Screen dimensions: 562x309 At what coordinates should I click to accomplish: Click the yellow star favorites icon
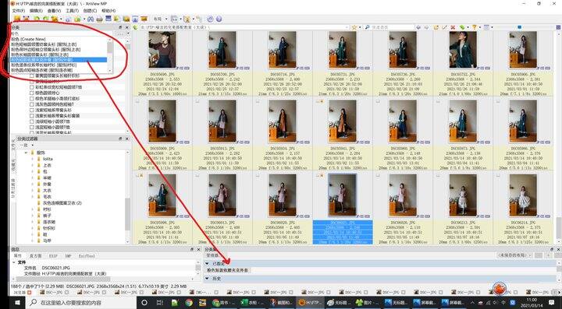click(354, 27)
